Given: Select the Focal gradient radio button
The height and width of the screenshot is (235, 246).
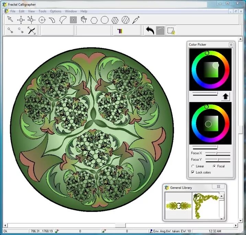Looking at the screenshot, I should 214,166.
